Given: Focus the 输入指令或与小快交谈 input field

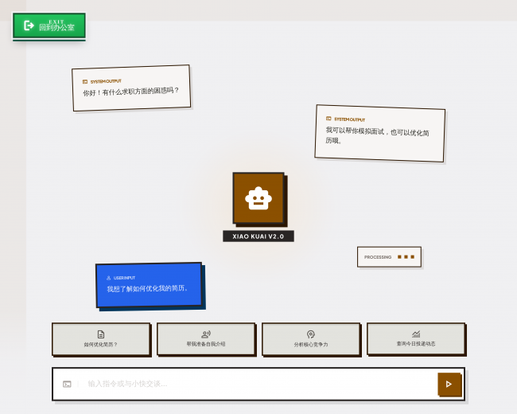Looking at the screenshot, I should [x=257, y=384].
